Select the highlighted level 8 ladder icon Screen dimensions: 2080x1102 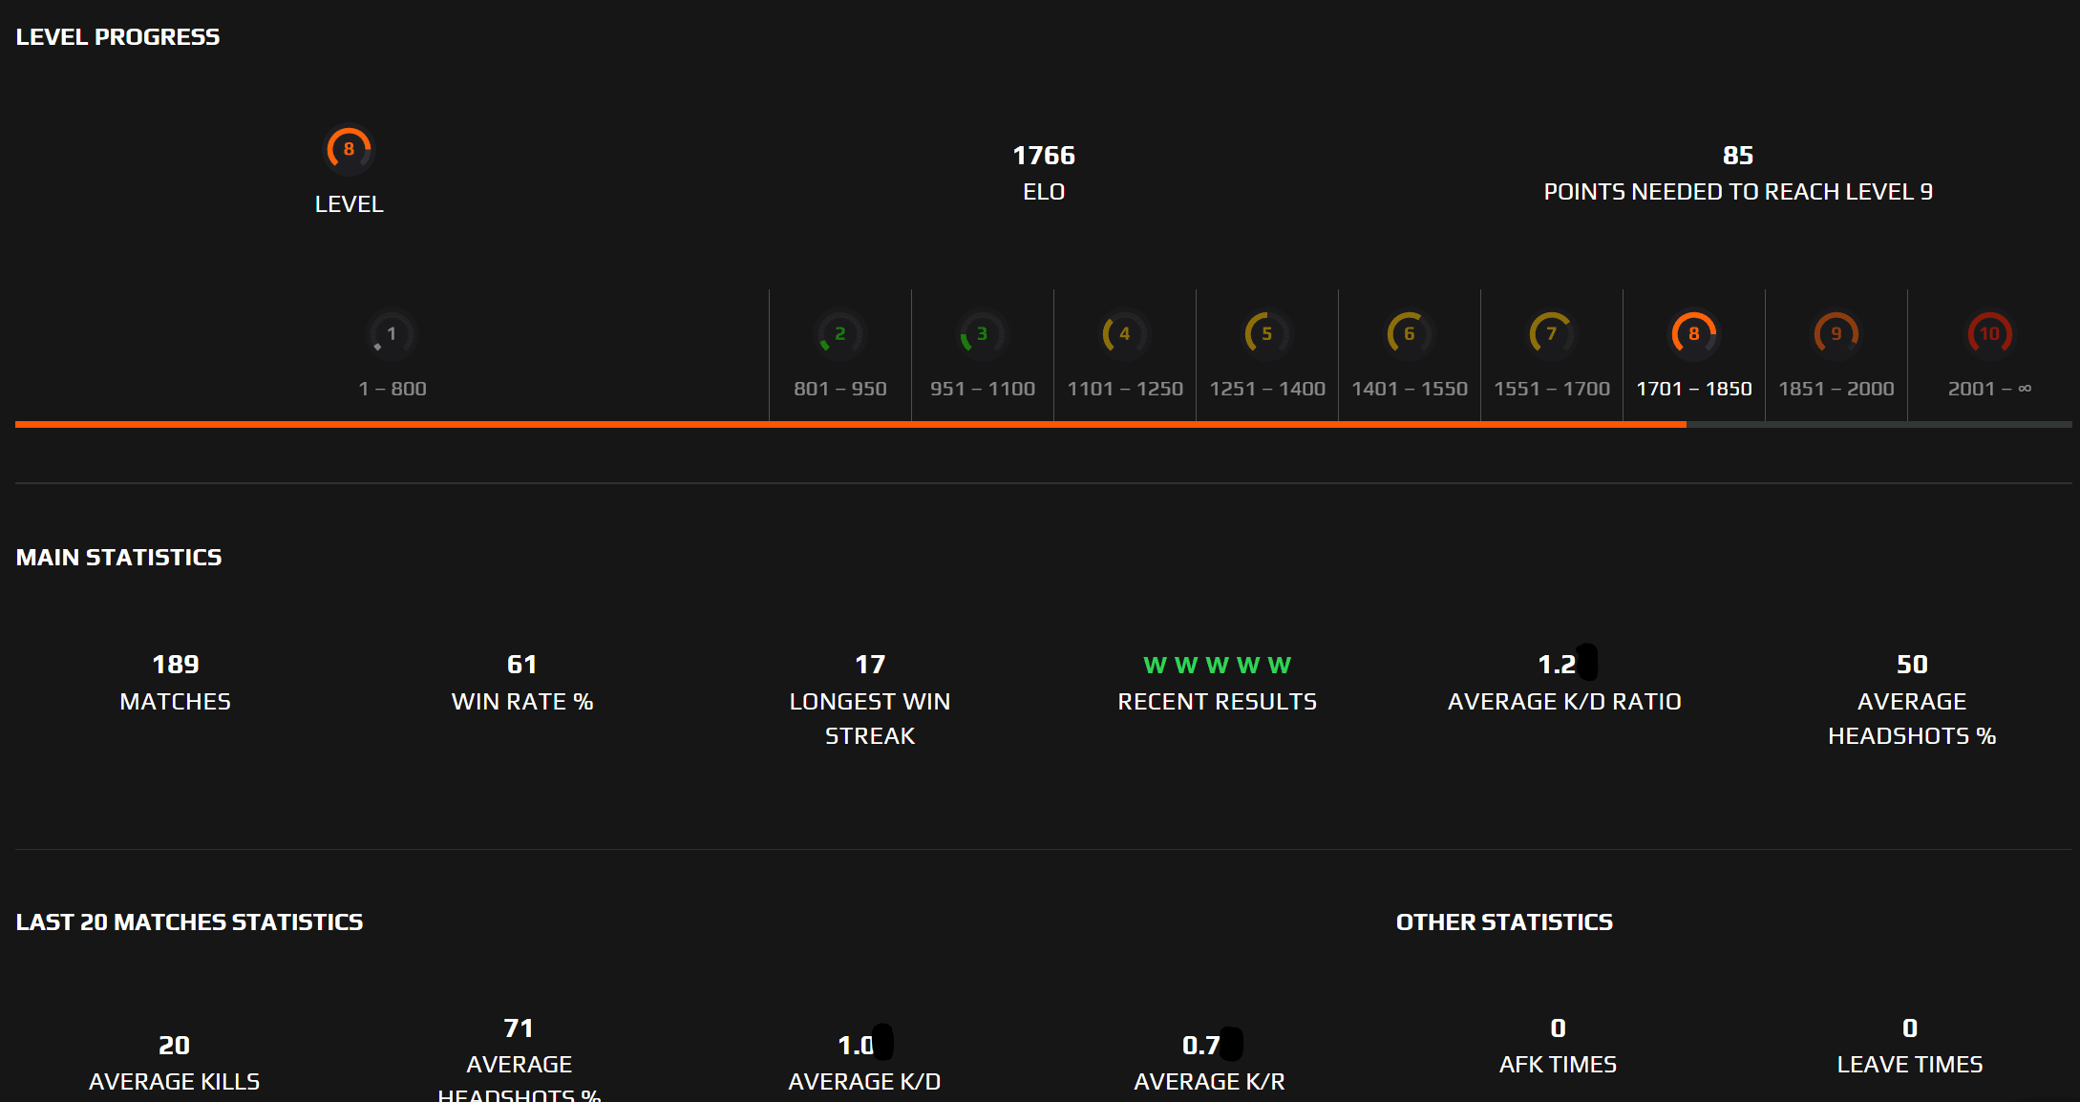[1694, 334]
